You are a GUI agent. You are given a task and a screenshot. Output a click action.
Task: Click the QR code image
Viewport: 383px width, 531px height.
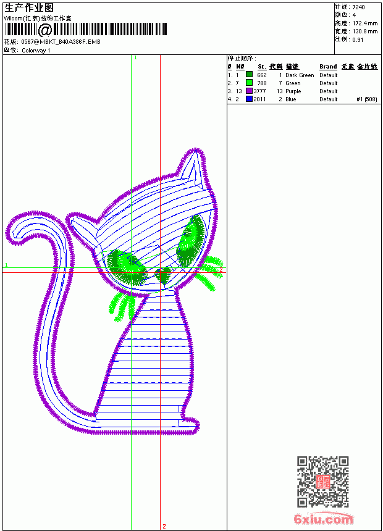(322, 481)
